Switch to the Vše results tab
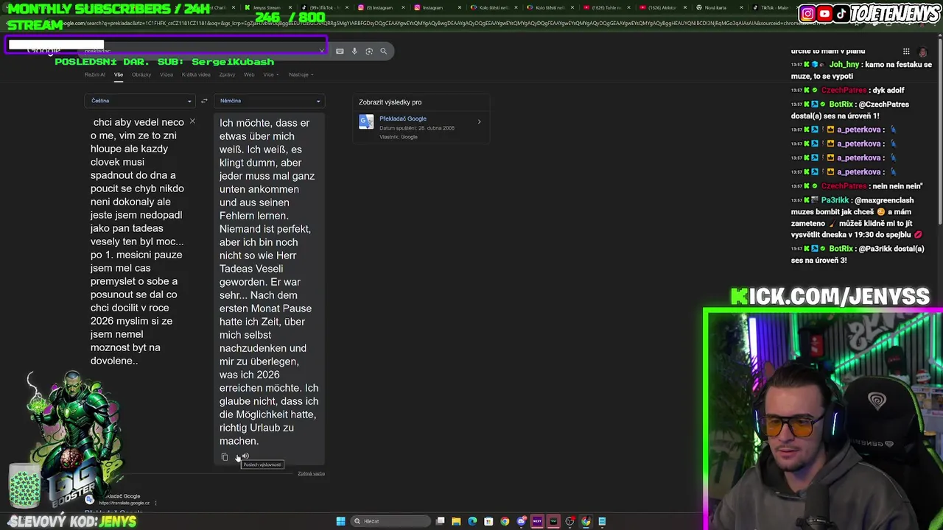The width and height of the screenshot is (943, 530). click(119, 74)
